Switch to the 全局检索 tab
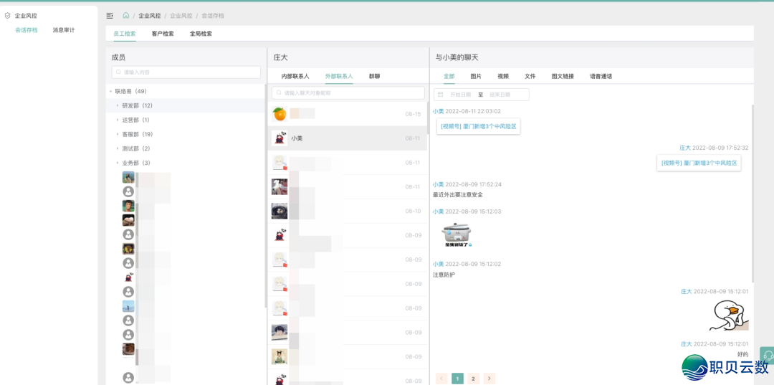This screenshot has height=385, width=774. pyautogui.click(x=201, y=34)
